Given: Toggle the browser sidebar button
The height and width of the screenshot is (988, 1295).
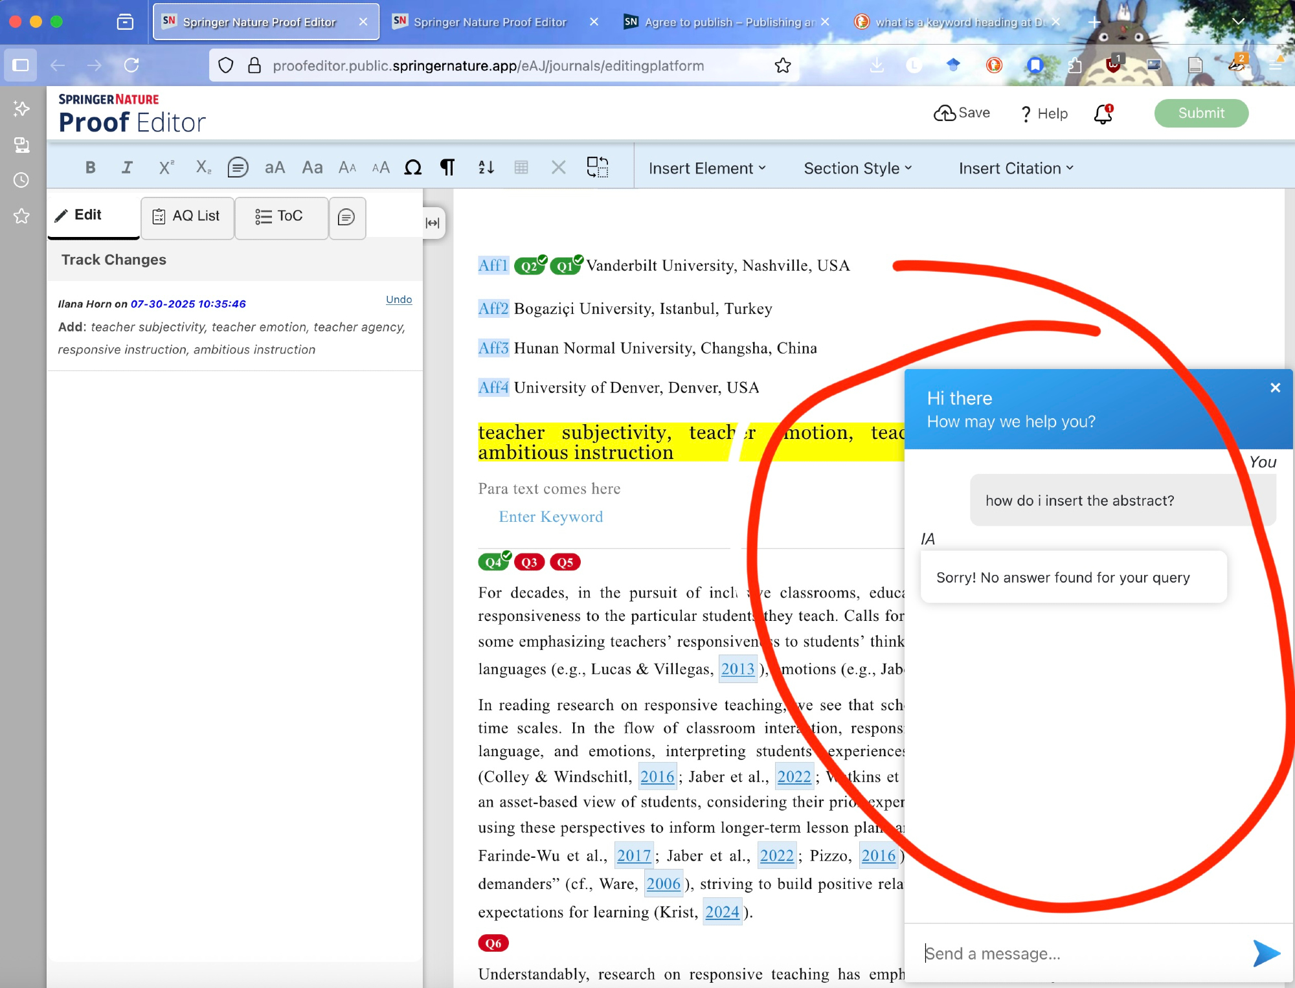Looking at the screenshot, I should pyautogui.click(x=21, y=65).
